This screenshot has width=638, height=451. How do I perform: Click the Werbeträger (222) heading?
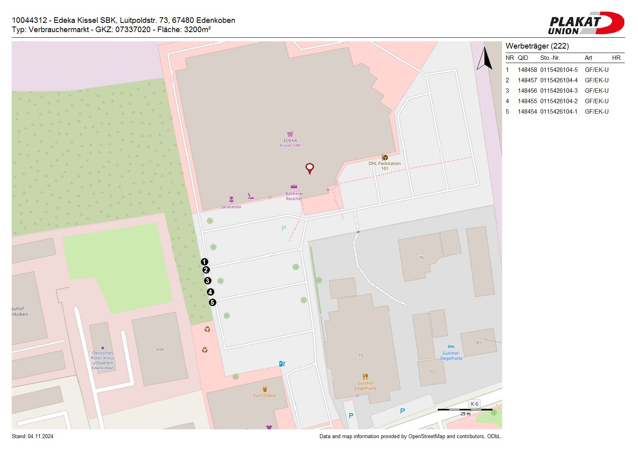[x=537, y=46]
